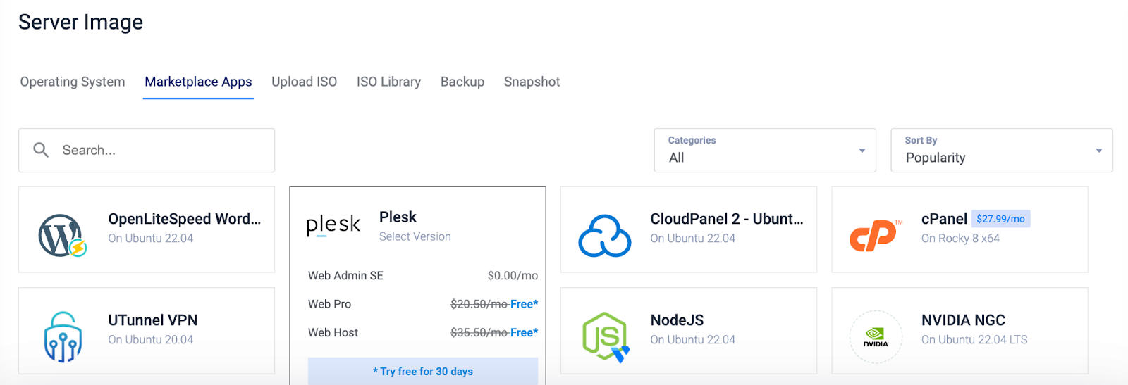Open the Snapshot tab

[532, 82]
